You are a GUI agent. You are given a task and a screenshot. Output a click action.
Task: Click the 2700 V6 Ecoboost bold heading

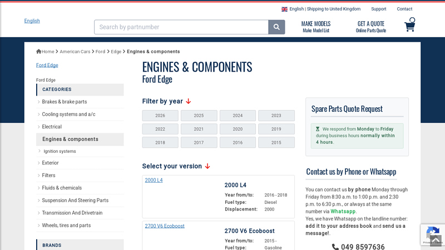pyautogui.click(x=249, y=231)
